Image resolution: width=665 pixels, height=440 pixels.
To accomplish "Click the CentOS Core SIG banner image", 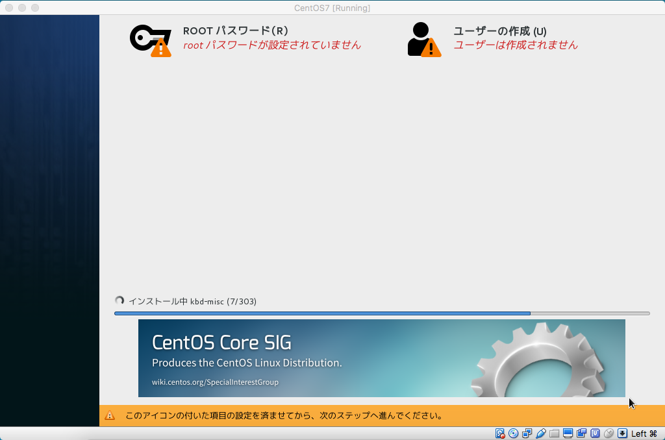I will coord(382,358).
